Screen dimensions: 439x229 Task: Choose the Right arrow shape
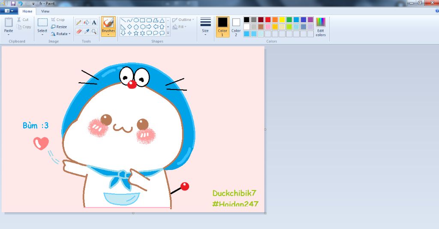[149, 27]
